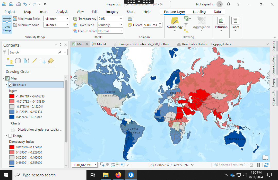Open the Maximum Scale dropdown
Viewport: 278px width, 180px height.
[56, 19]
